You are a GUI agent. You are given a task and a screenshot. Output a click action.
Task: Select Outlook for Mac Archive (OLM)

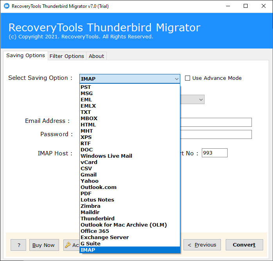pyautogui.click(x=130, y=225)
